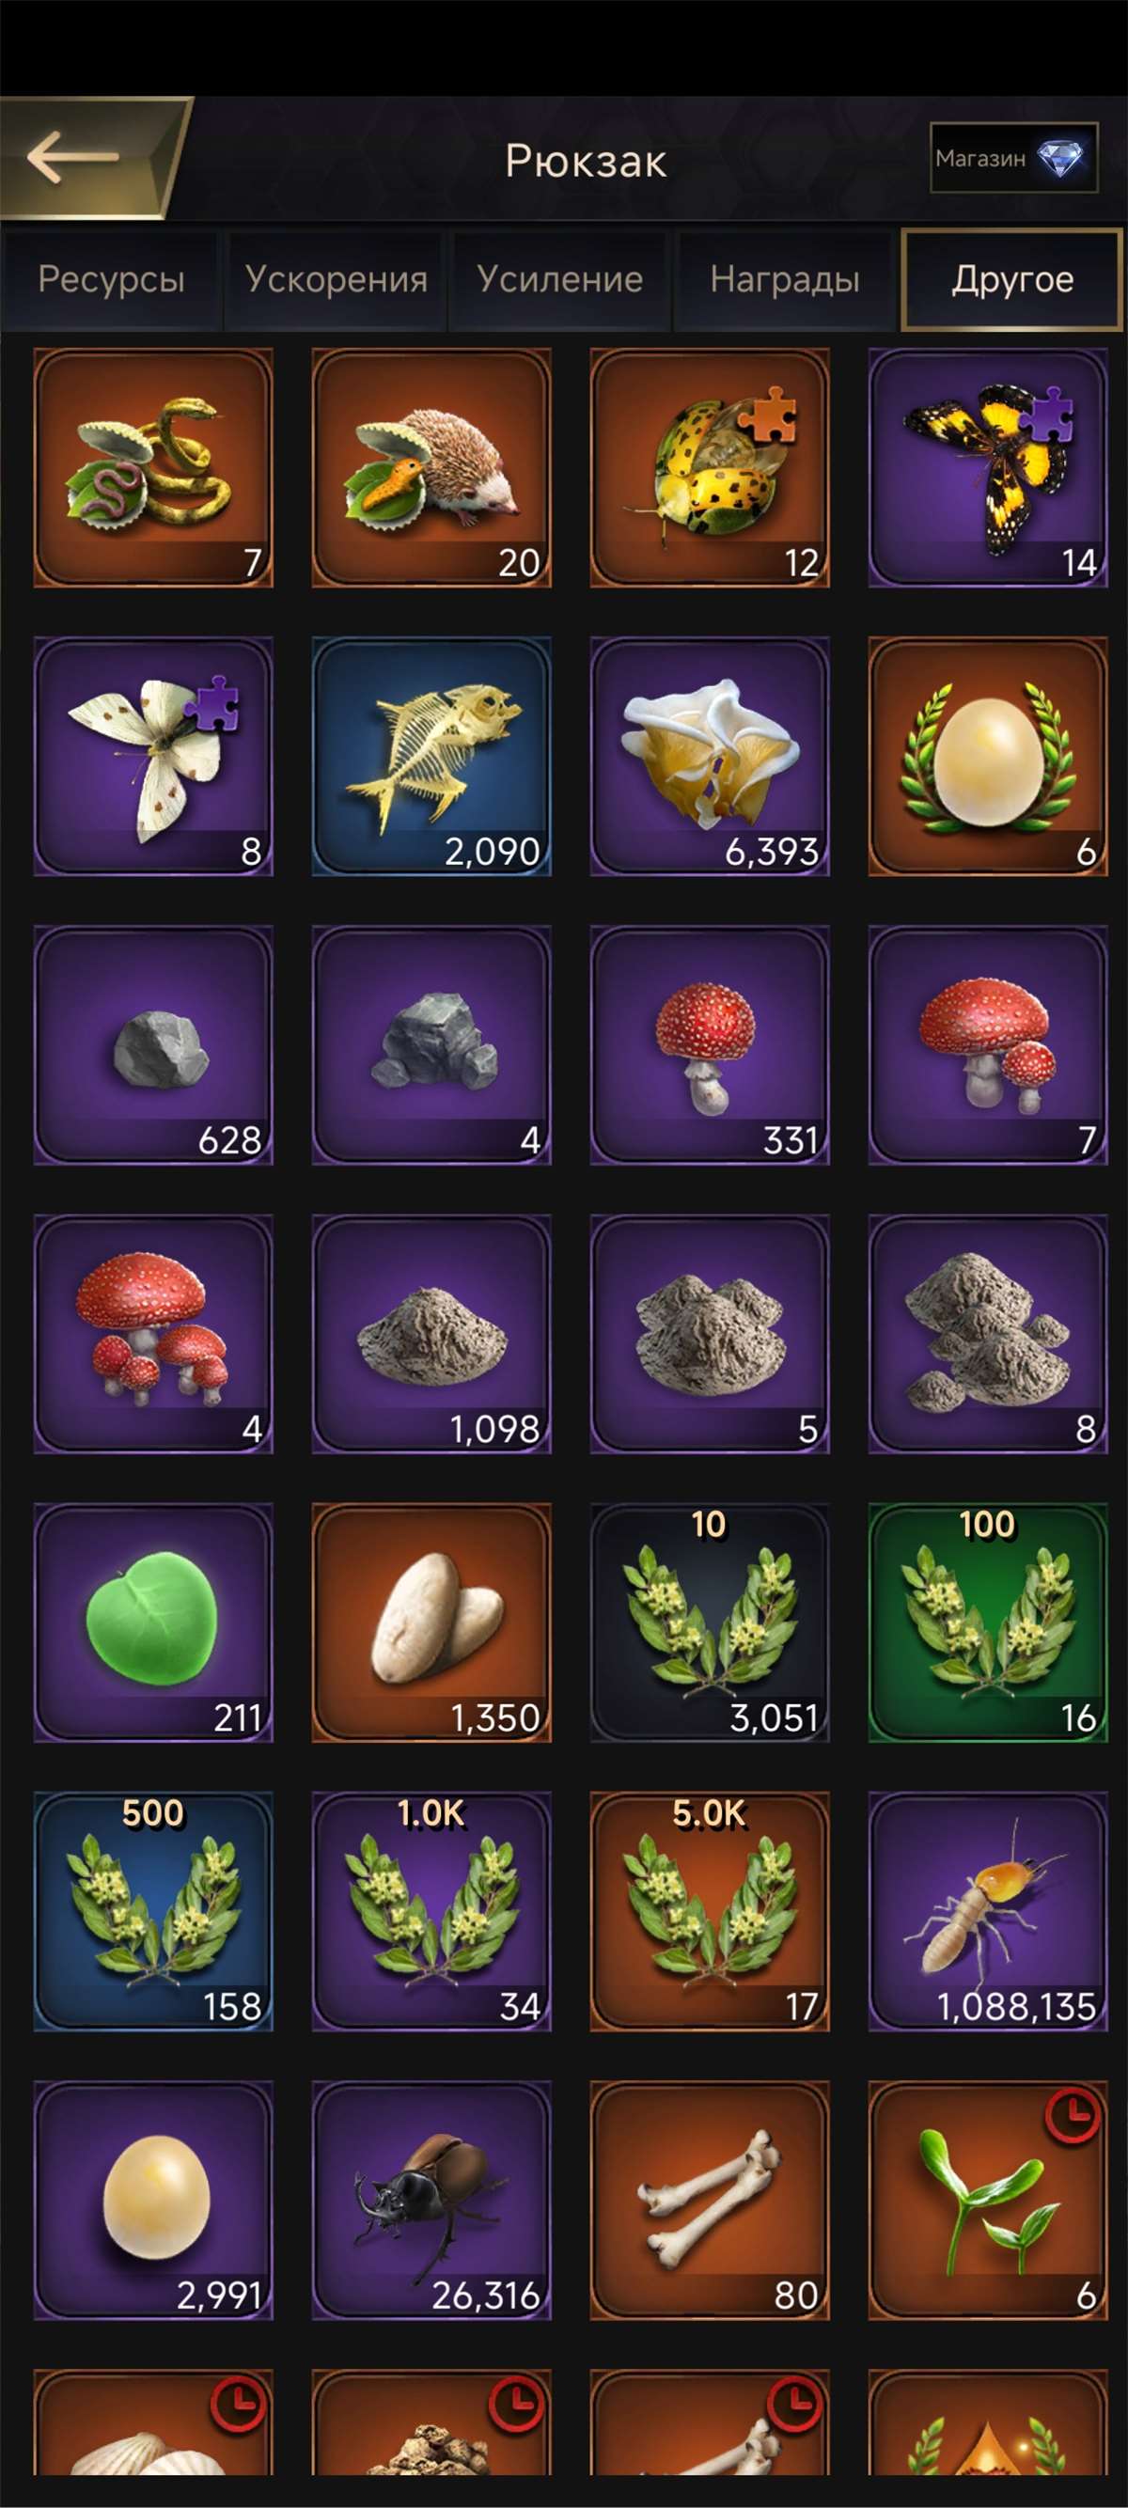Switch to the Ресурсы tab
Viewport: 1128px width, 2508px height.
click(111, 280)
